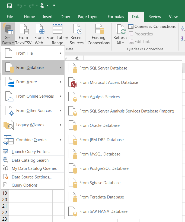This screenshot has height=222, width=185.
Task: Choose From IBM DB2 Database
Action: click(x=123, y=140)
